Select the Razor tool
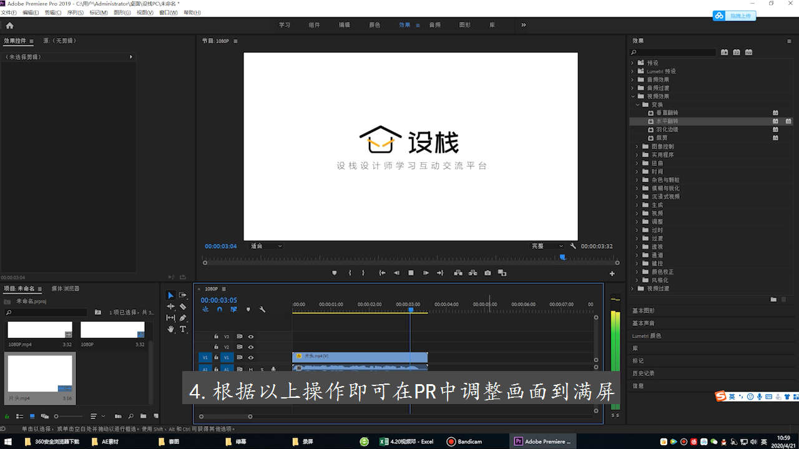The width and height of the screenshot is (799, 449). click(183, 307)
